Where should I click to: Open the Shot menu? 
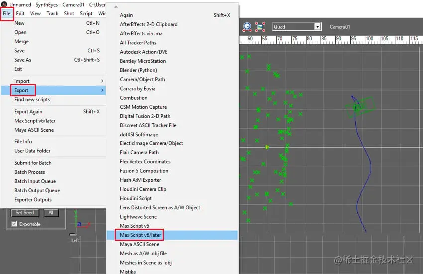pyautogui.click(x=69, y=13)
